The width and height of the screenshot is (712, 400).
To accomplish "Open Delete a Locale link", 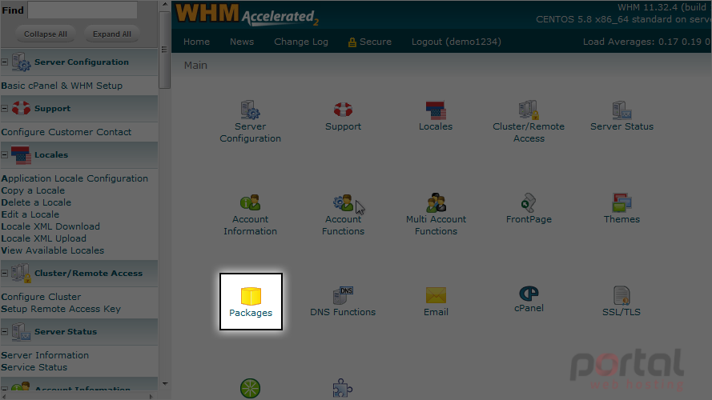I will pyautogui.click(x=36, y=202).
